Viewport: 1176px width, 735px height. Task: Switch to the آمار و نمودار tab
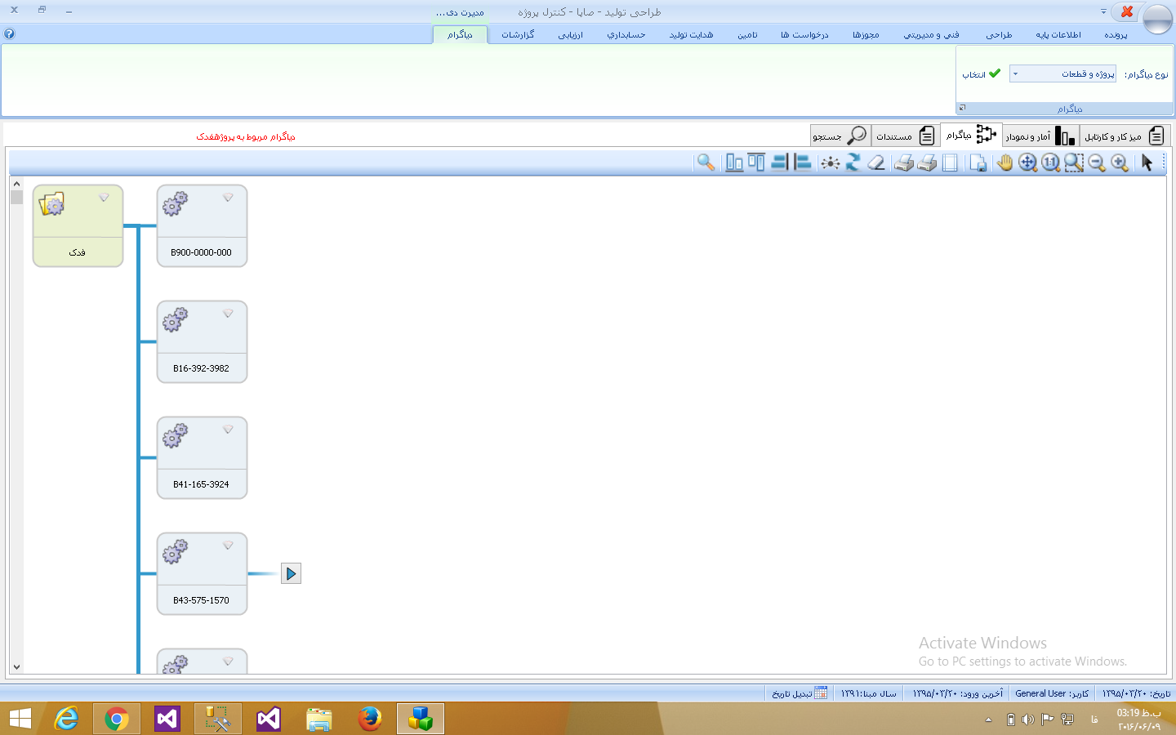pyautogui.click(x=1040, y=136)
